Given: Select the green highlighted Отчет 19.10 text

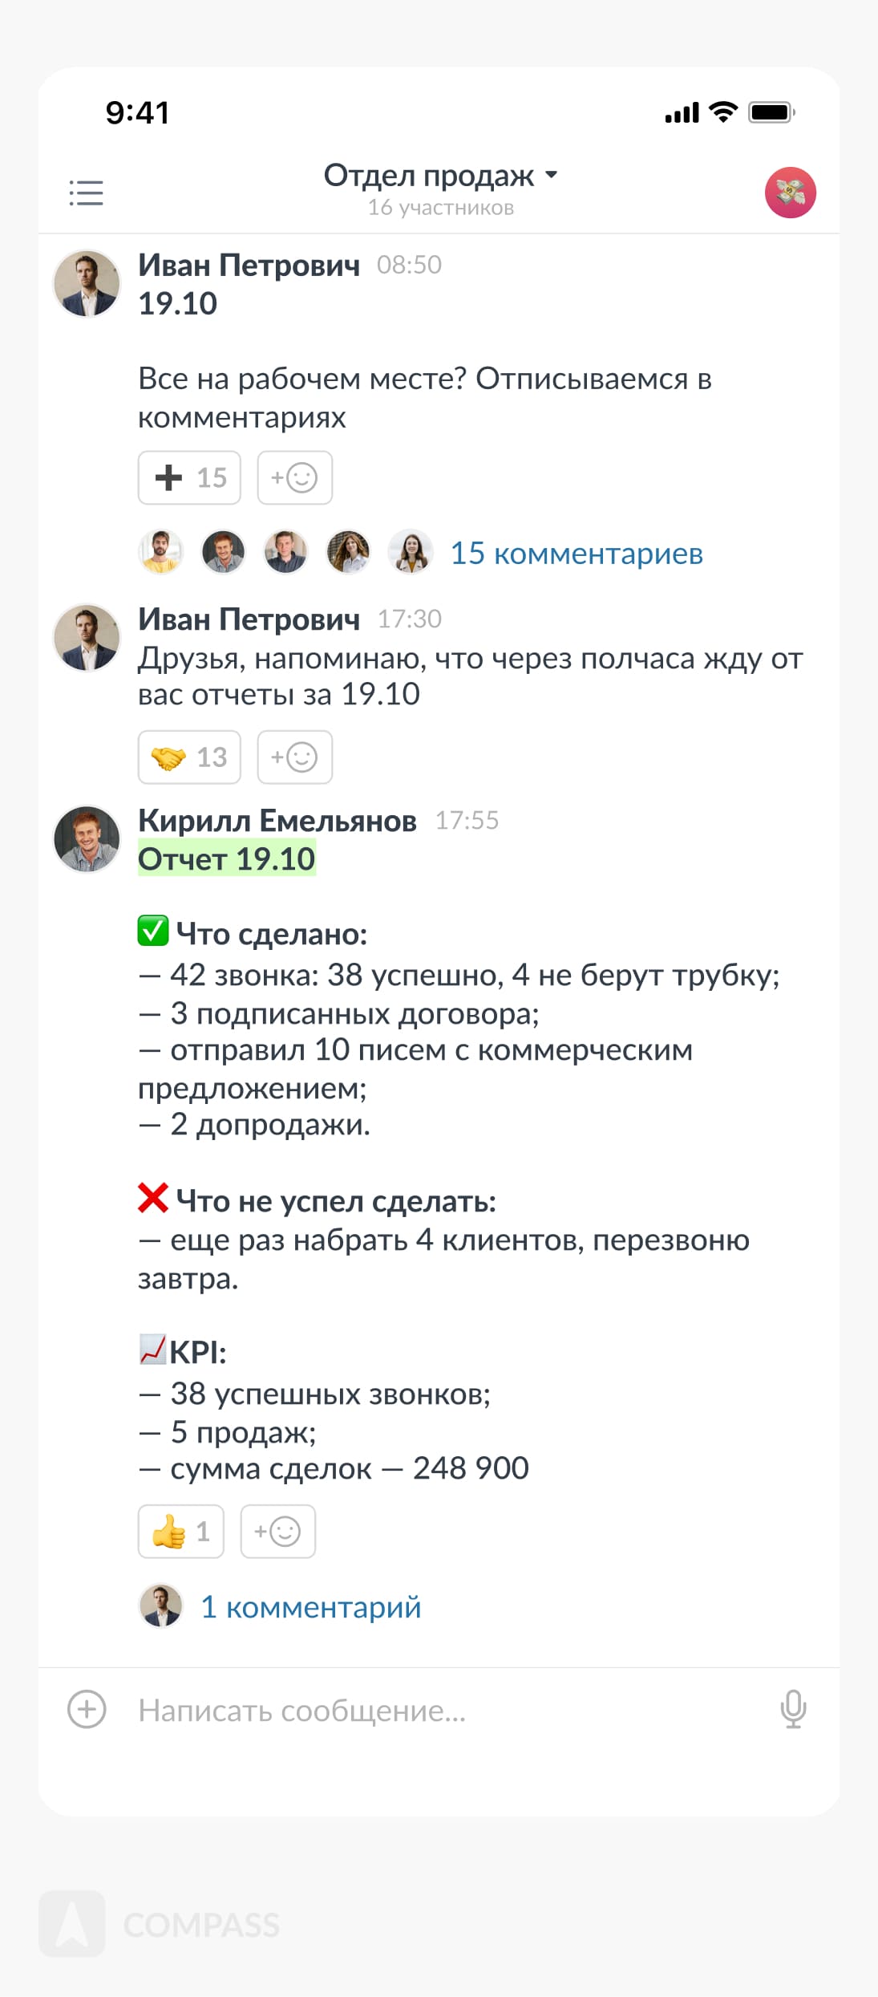Looking at the screenshot, I should (227, 859).
